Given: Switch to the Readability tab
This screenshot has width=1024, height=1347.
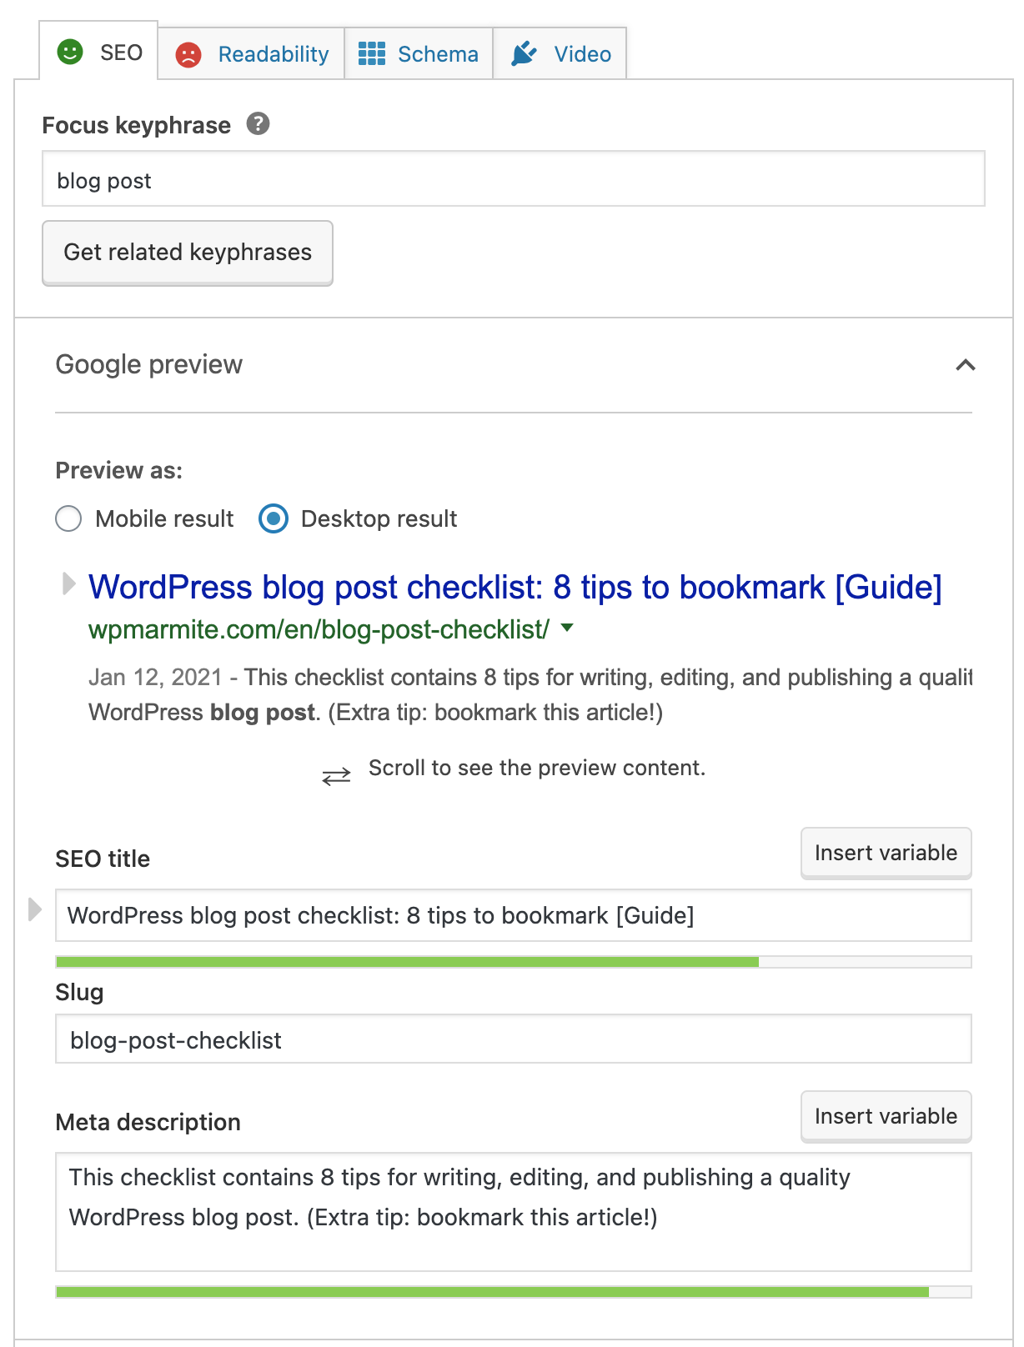Looking at the screenshot, I should coord(273,54).
